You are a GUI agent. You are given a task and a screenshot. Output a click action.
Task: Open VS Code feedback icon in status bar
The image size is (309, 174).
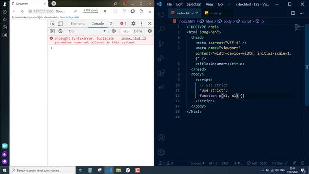tap(295, 163)
